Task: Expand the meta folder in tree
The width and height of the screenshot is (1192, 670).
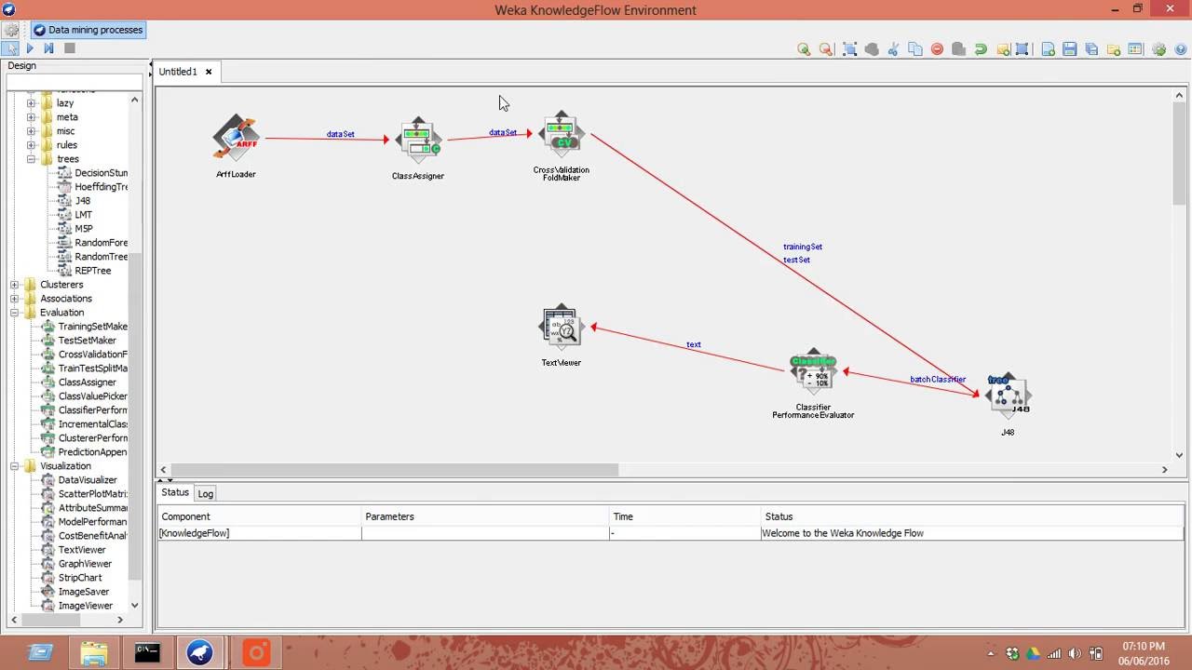Action: 31,117
